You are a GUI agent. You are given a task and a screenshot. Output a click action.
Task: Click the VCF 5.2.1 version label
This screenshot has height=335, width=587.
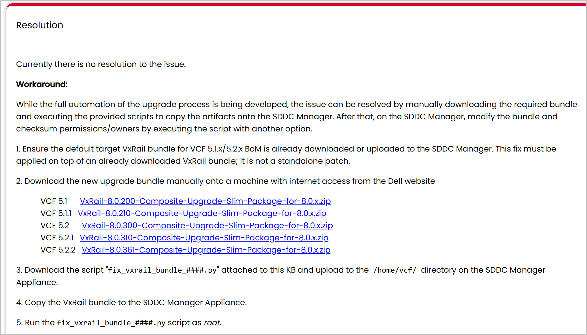click(x=57, y=238)
